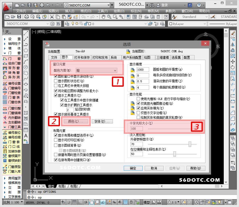Switch to the 打开和保存 tab

(82, 57)
